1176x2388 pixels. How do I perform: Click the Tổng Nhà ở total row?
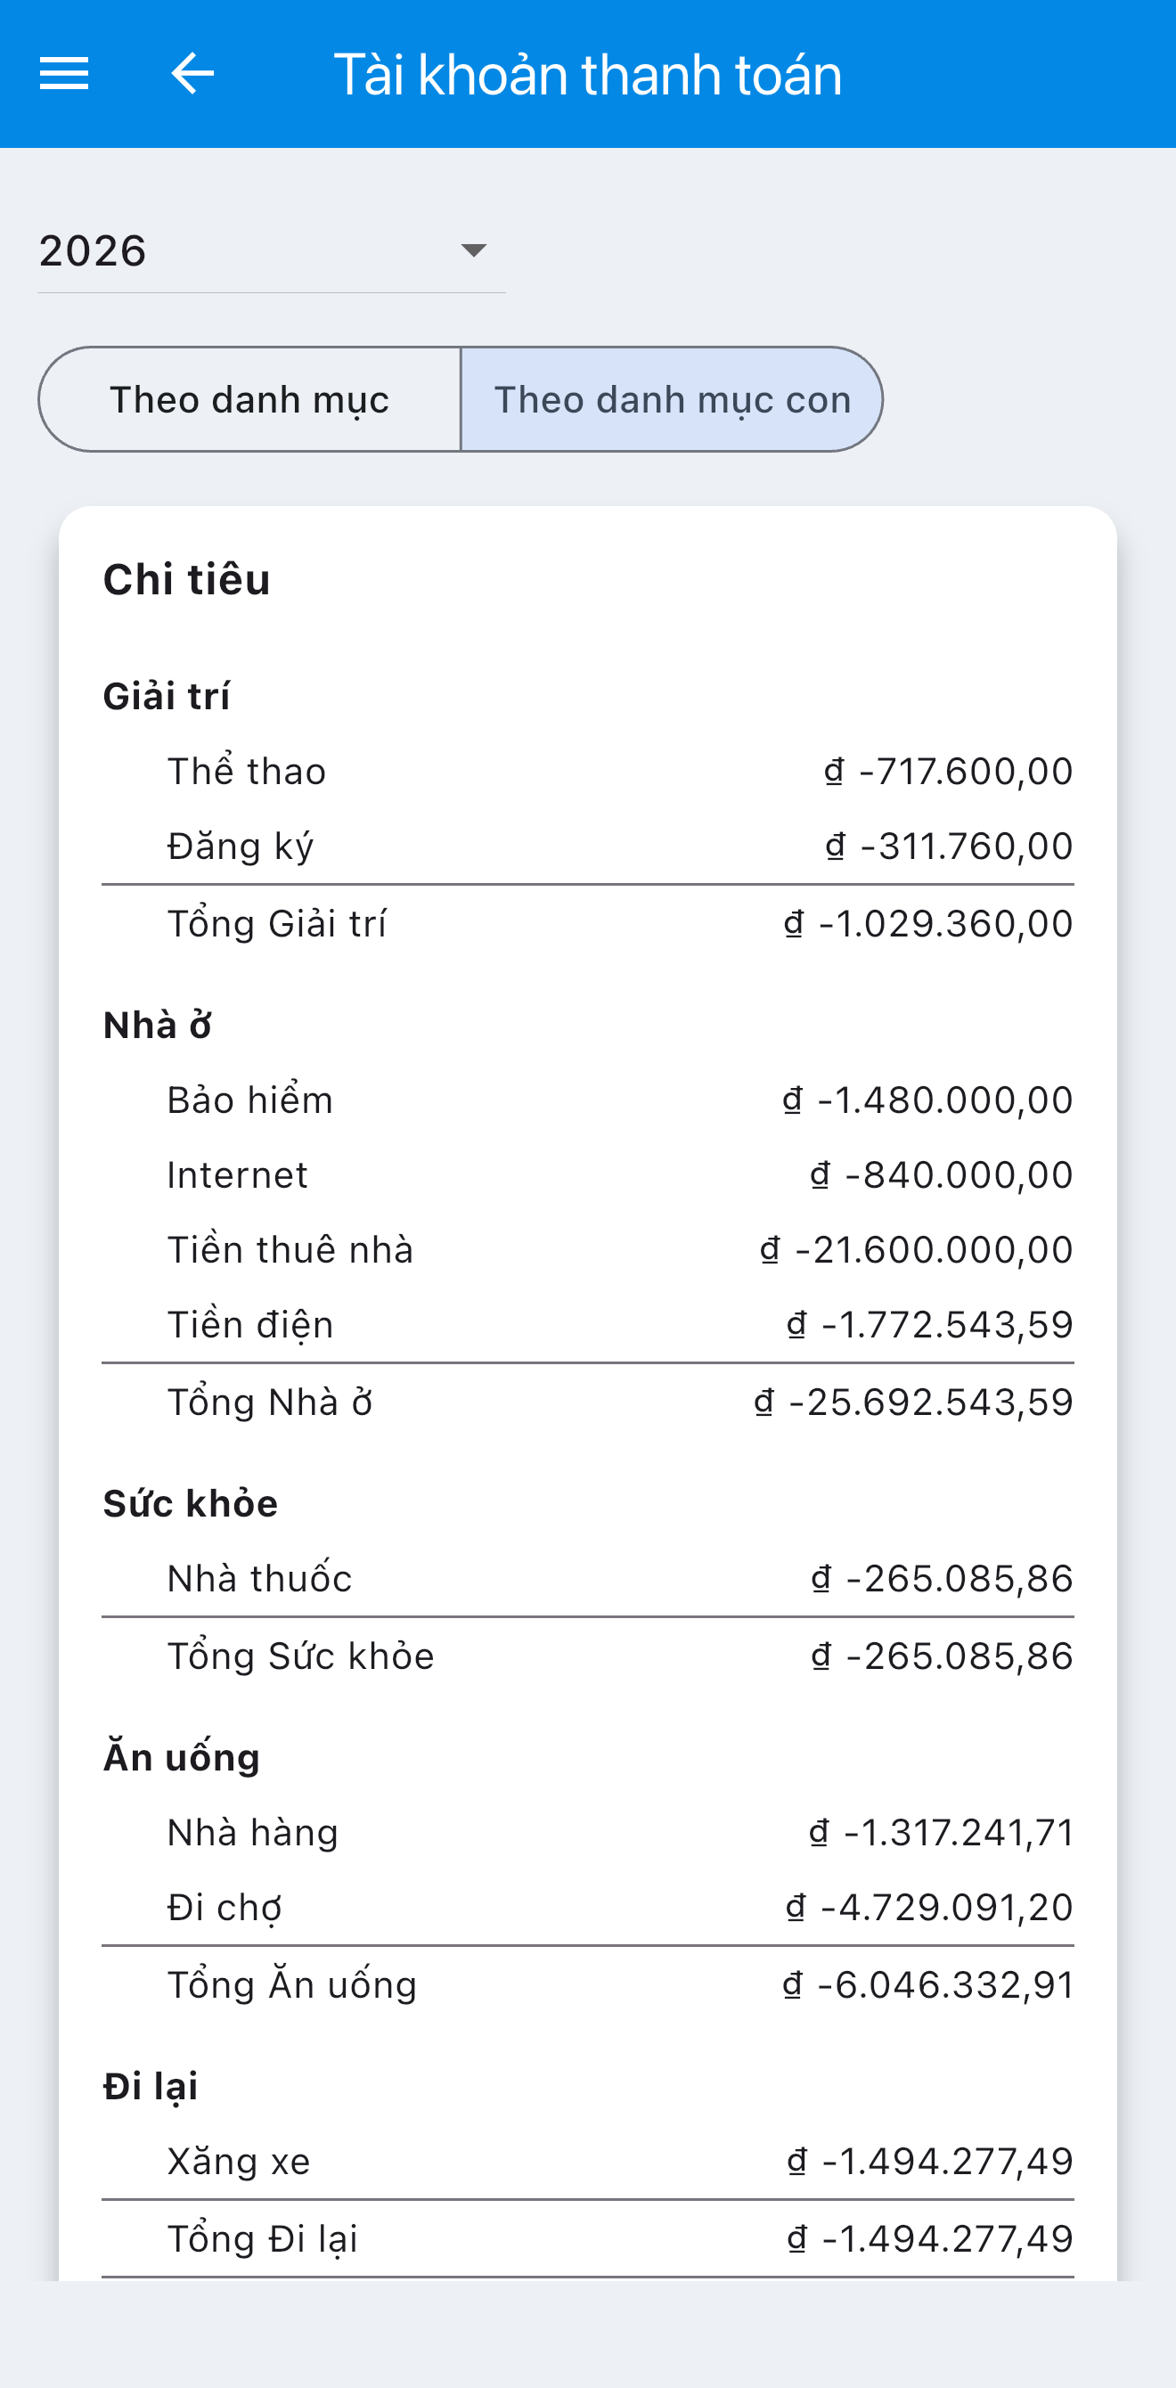(x=587, y=1403)
